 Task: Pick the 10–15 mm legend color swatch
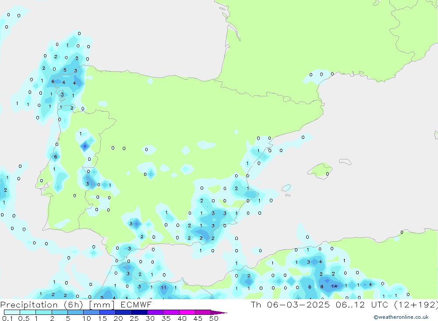pos(92,312)
